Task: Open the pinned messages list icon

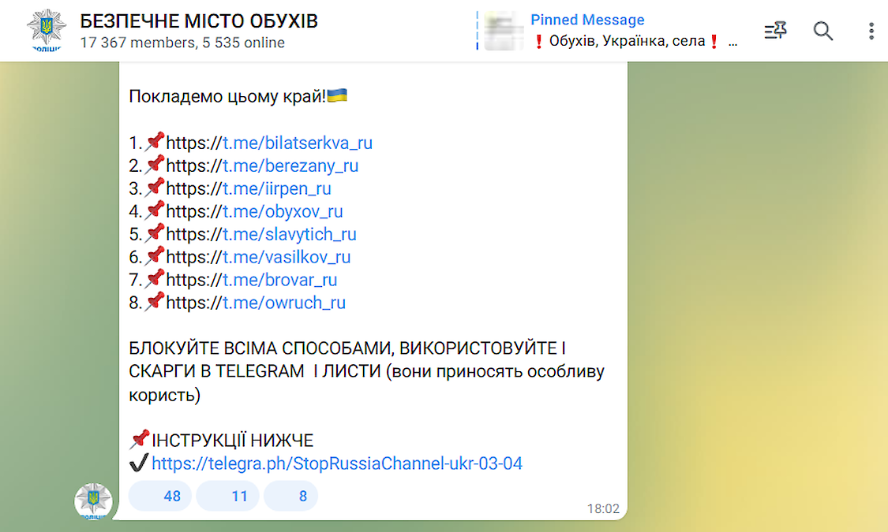Action: [x=775, y=31]
